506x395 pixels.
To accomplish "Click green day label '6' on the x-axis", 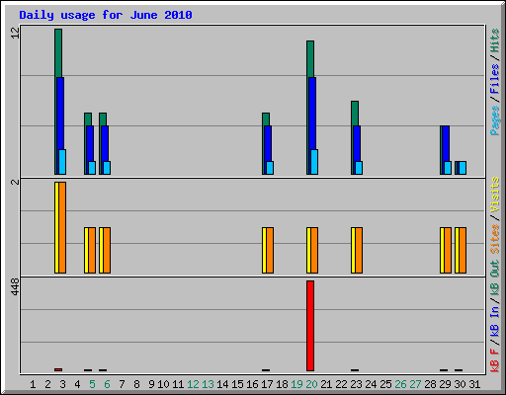I will (107, 384).
